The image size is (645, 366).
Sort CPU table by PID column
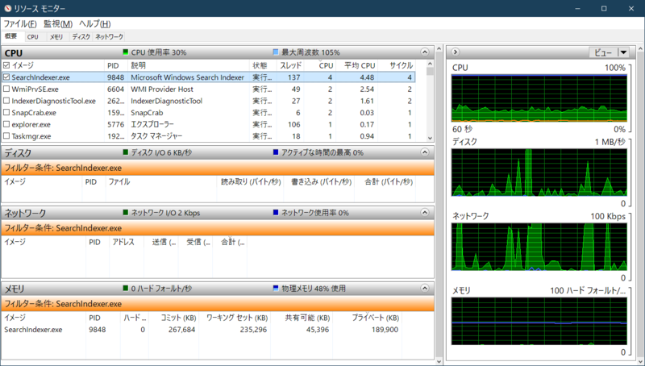[x=114, y=65]
